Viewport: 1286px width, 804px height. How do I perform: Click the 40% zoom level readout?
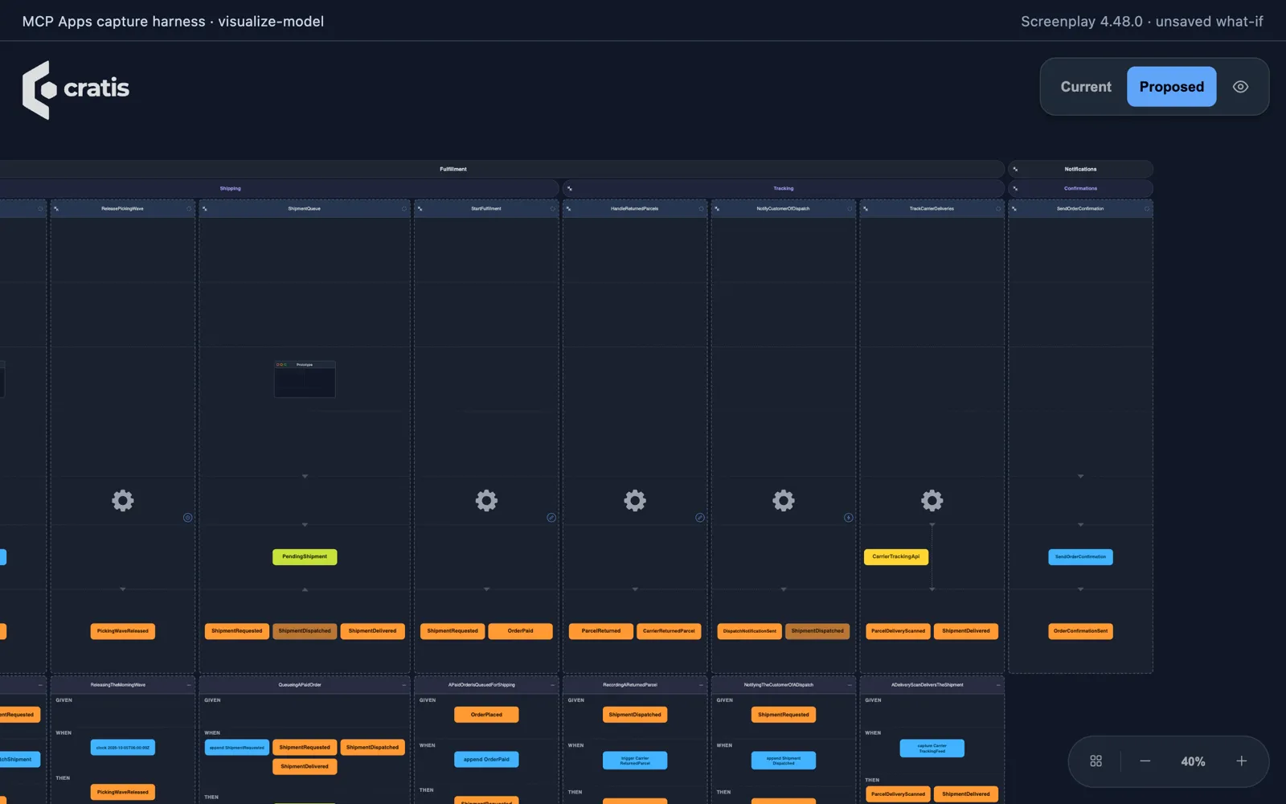click(x=1193, y=761)
